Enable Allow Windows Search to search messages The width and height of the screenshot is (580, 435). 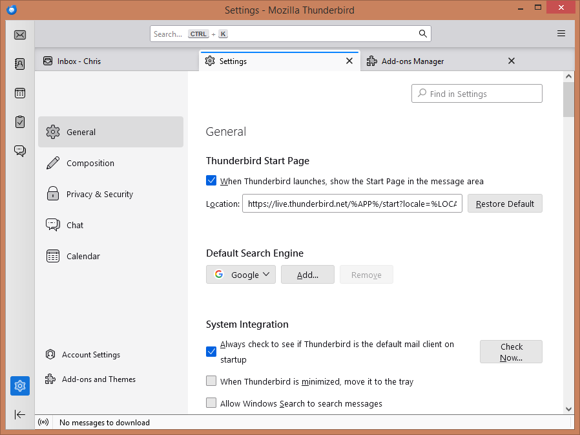point(211,403)
